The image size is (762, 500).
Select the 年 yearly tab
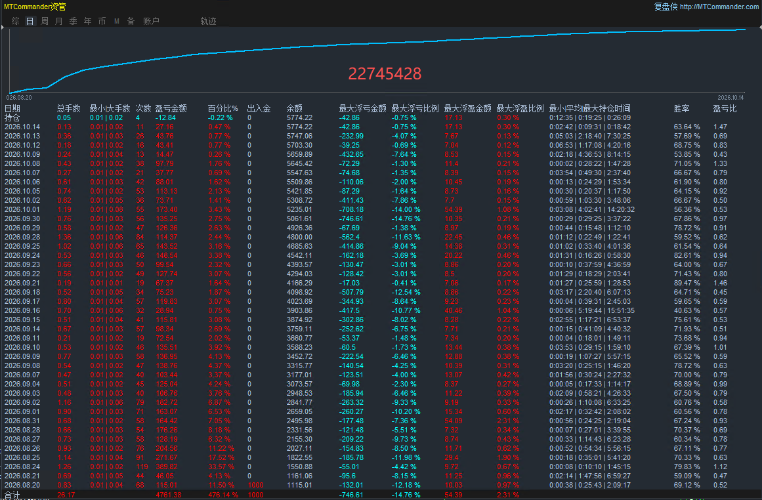click(x=87, y=21)
